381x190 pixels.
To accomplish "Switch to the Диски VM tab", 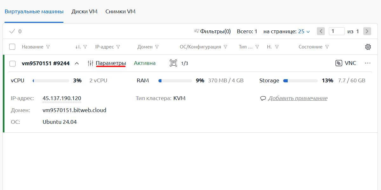I will (84, 11).
